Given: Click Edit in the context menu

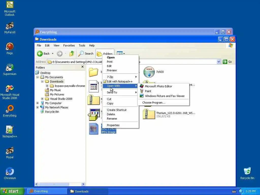Looking at the screenshot, I should coord(121,66).
